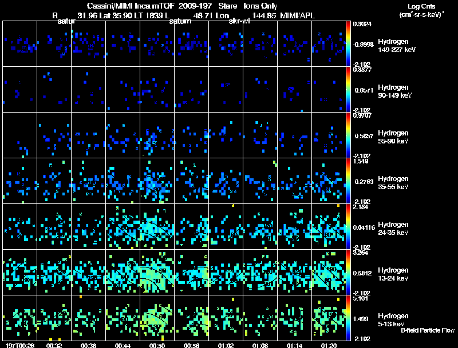The width and height of the screenshot is (458, 348).
Task: Click the Hydrogen 149-227 keV row label
Action: pos(397,46)
